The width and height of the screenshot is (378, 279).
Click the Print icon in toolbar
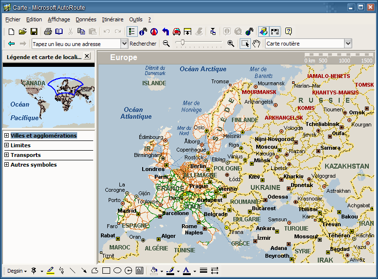48,31
